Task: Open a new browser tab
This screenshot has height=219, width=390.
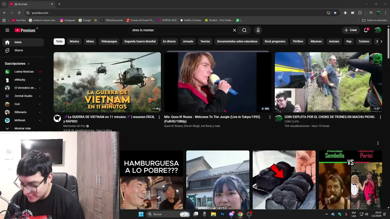Action: click(x=59, y=4)
